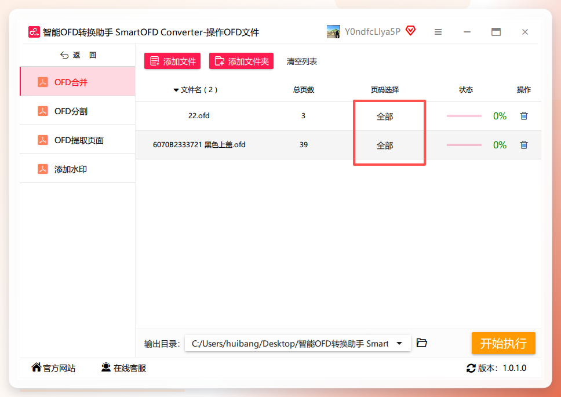Close the SmartOFD Converter window

pos(525,32)
